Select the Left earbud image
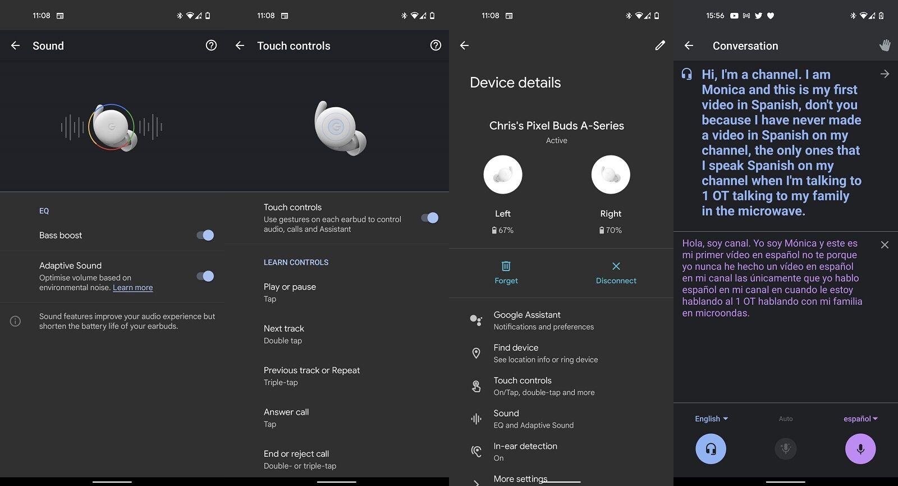Viewport: 898px width, 486px height. pos(503,175)
